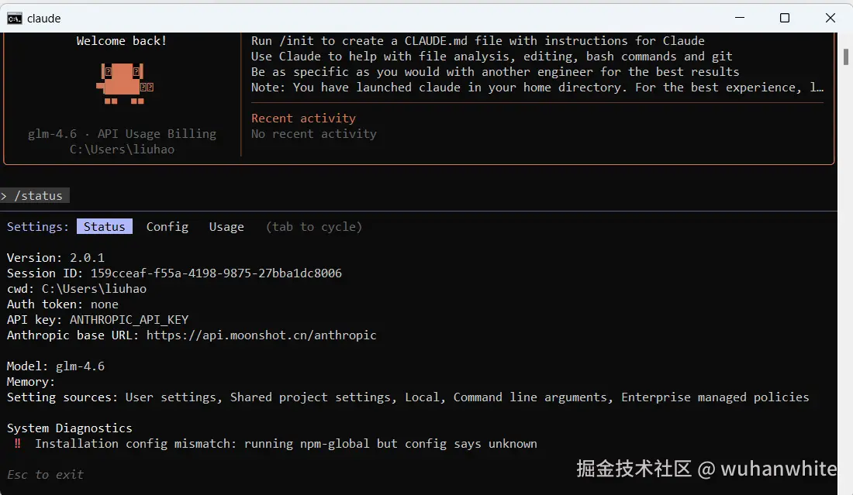Screen dimensions: 853x495
Task: Click 'glm-4.6 · API Usage Billing' text
Action: pos(122,134)
